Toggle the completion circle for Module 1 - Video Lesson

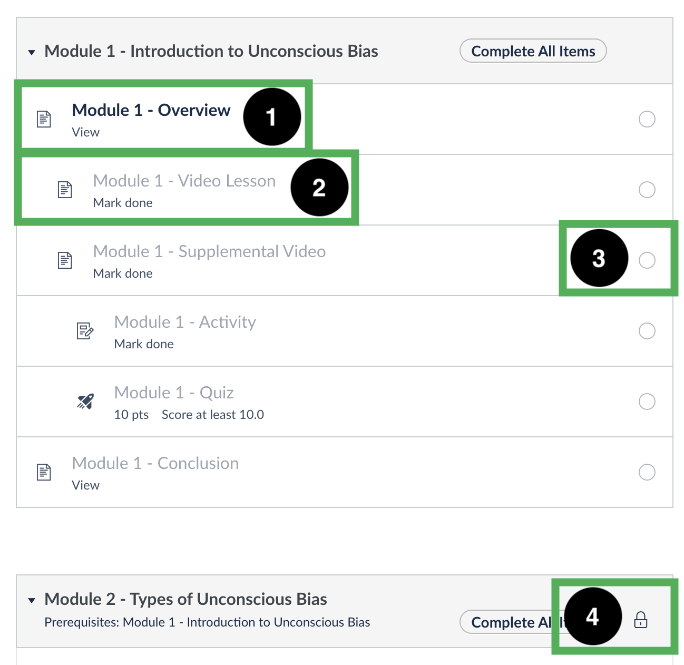(x=647, y=190)
